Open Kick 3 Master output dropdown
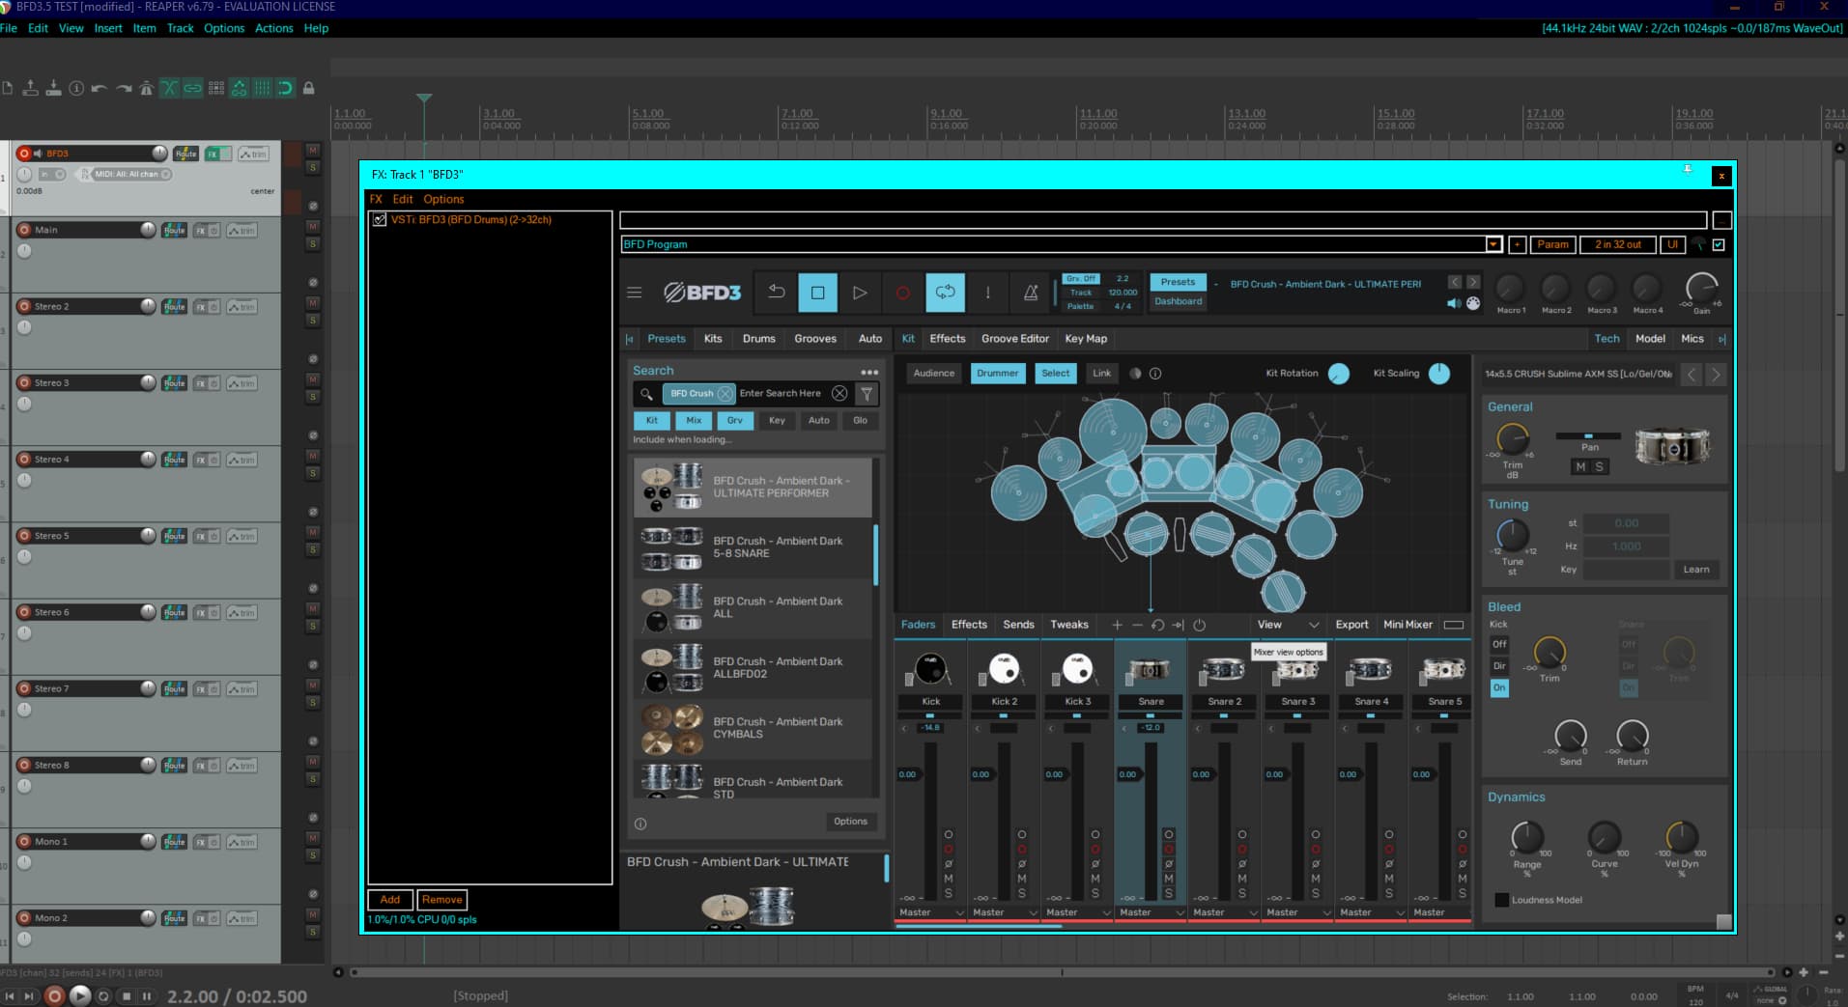Screen dimensions: 1848x1007 click(x=1078, y=912)
